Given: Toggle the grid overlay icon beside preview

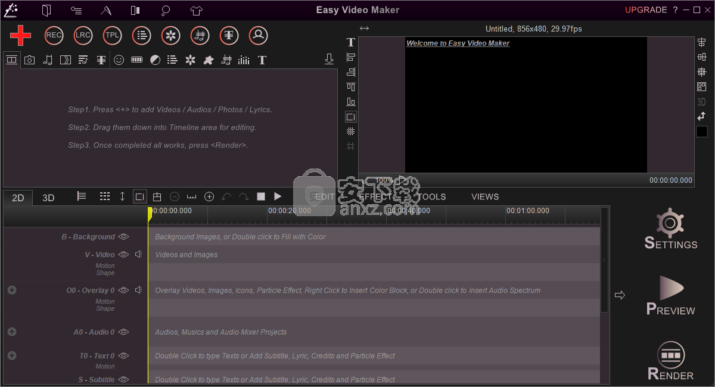Looking at the screenshot, I should [351, 132].
